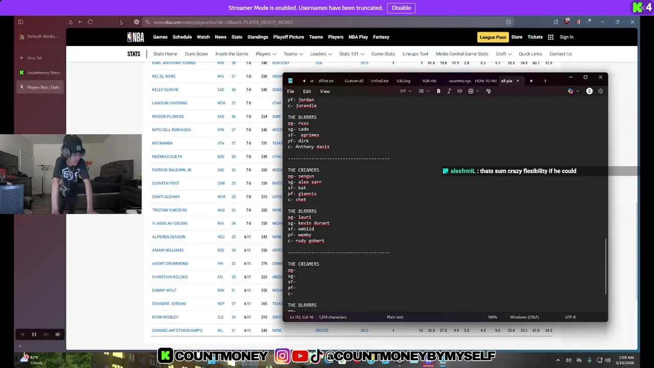Expand the Stats 101 submenu

point(352,54)
